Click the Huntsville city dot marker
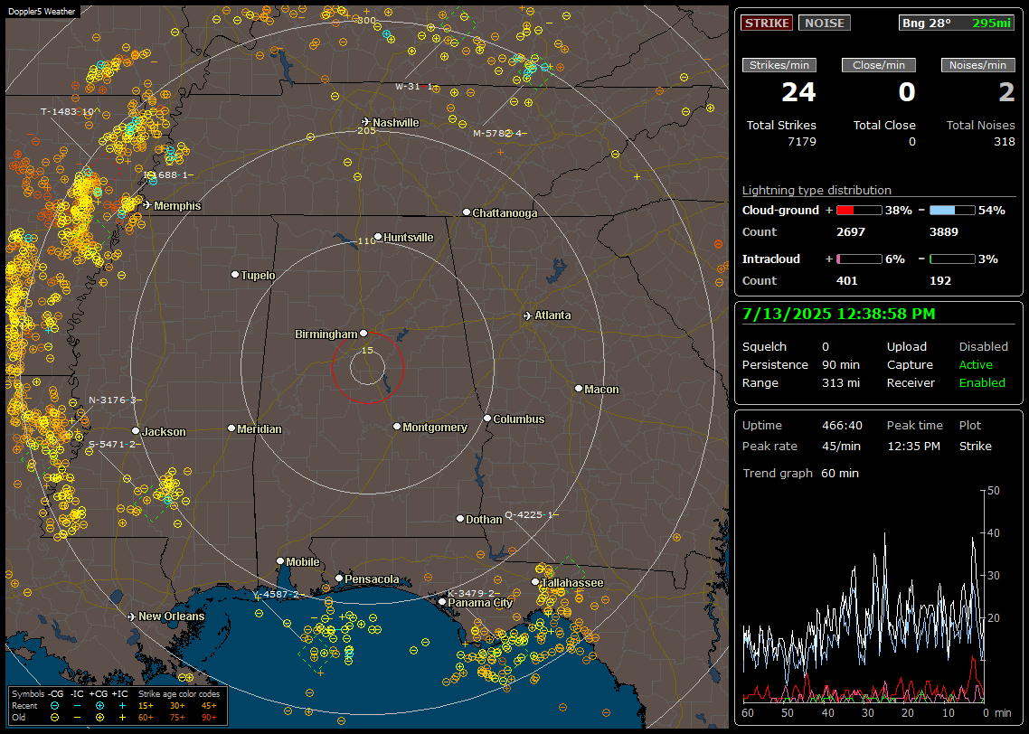This screenshot has height=734, width=1029. (378, 237)
